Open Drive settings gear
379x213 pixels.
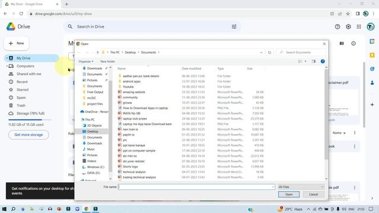pos(348,27)
